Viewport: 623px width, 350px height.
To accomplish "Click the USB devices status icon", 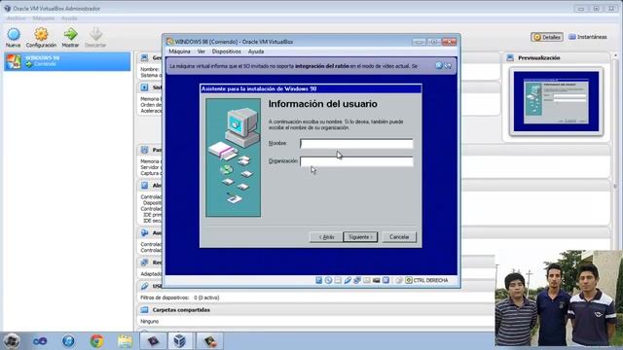I will click(348, 280).
